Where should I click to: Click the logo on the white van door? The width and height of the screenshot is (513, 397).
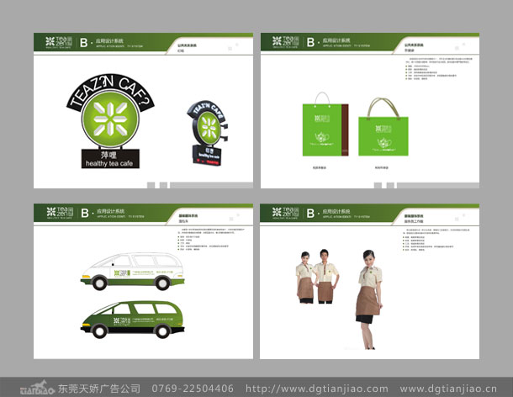tap(122, 273)
